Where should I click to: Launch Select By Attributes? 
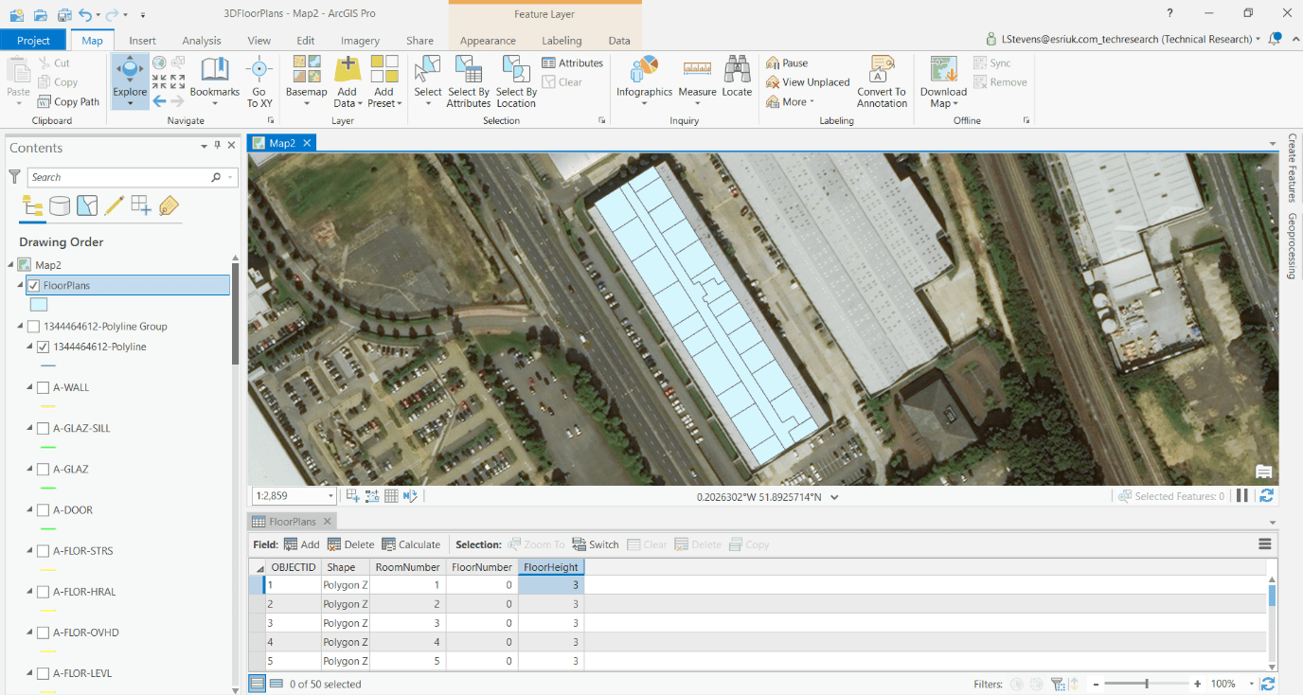(x=468, y=80)
